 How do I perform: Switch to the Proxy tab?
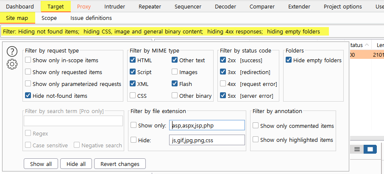84,7
